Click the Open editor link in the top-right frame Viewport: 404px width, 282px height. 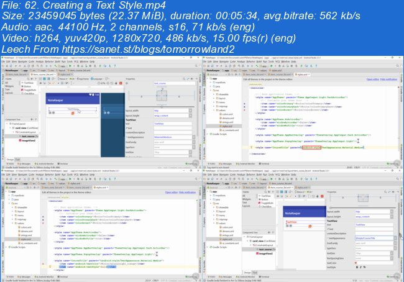click(x=372, y=80)
